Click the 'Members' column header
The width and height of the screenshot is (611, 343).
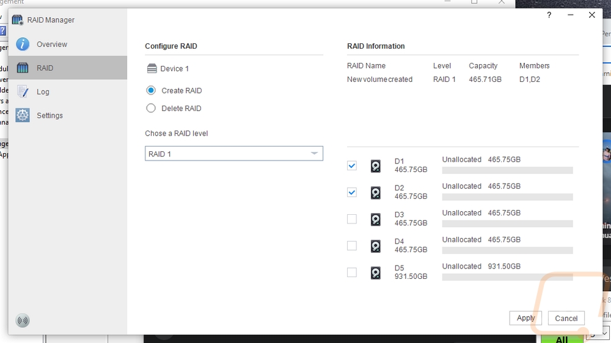pos(534,66)
